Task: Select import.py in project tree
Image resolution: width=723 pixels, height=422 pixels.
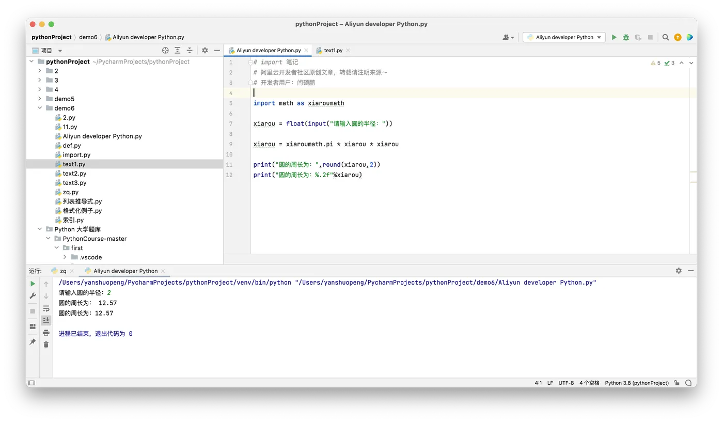Action: pyautogui.click(x=76, y=154)
